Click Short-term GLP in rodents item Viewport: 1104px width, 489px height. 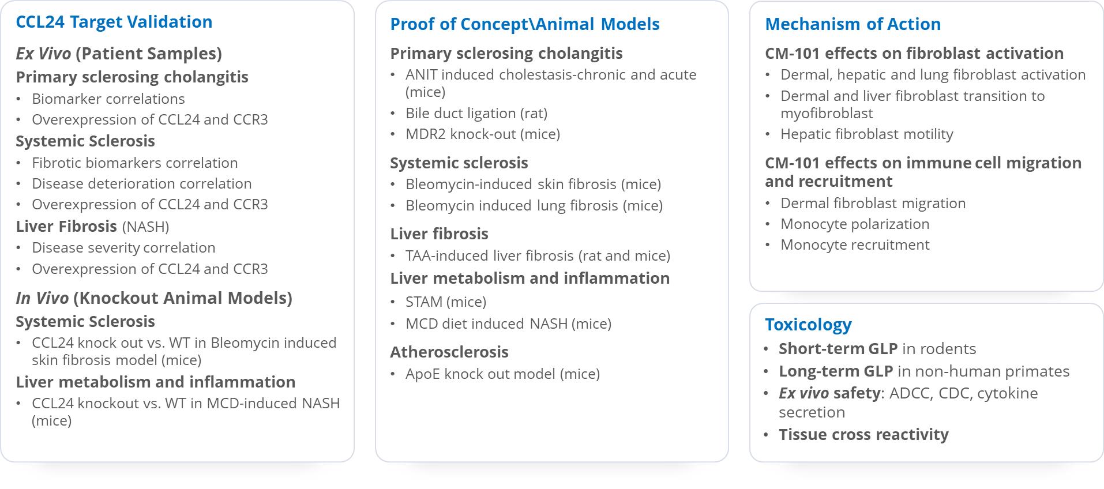point(877,349)
